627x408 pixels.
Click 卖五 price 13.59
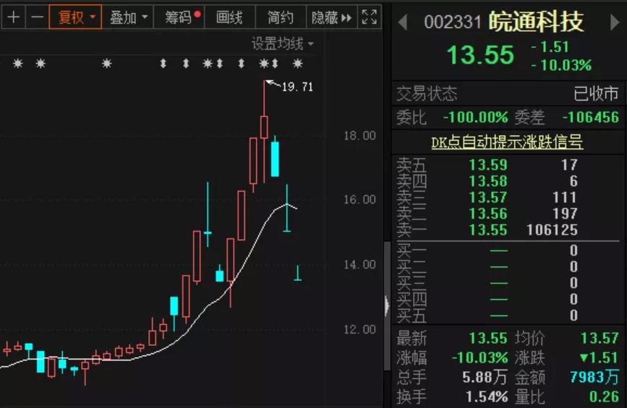tap(488, 165)
